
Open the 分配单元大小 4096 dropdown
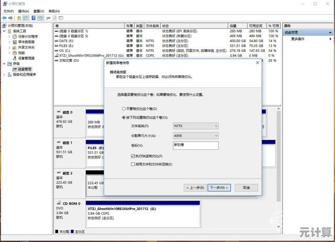[x=195, y=136]
